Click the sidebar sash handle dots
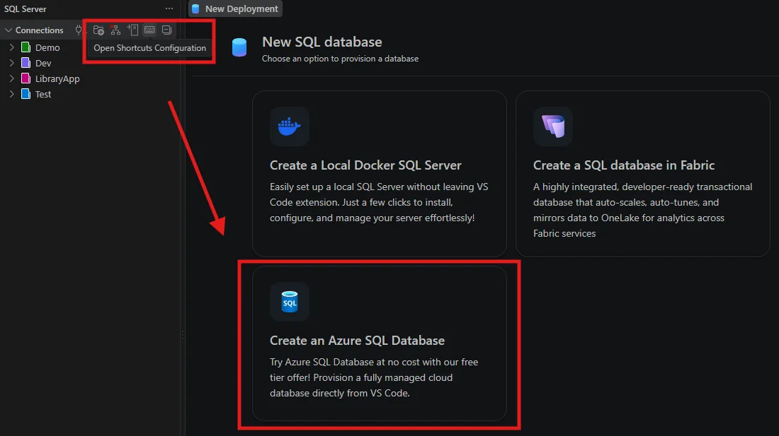Image resolution: width=779 pixels, height=436 pixels. point(182,334)
